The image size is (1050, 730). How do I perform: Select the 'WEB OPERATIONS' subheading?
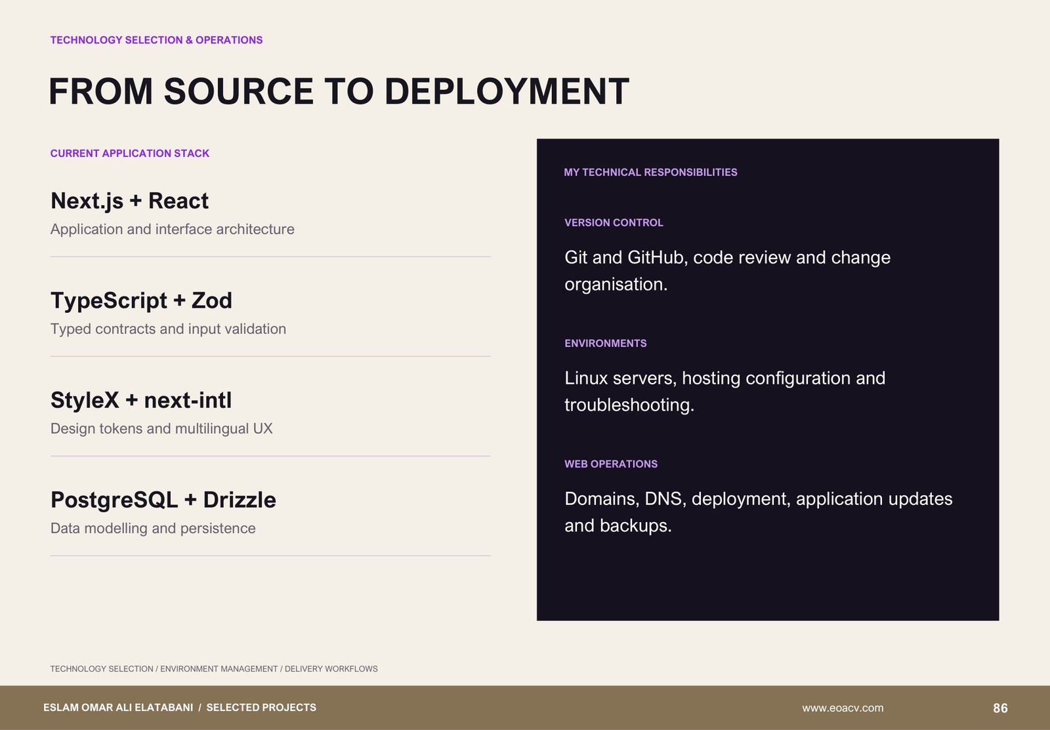tap(611, 464)
